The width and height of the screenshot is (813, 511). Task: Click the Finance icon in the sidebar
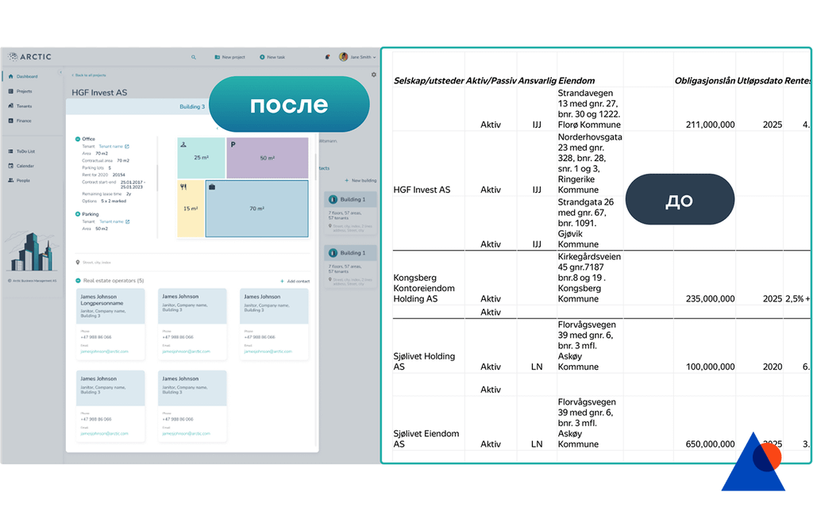click(11, 121)
